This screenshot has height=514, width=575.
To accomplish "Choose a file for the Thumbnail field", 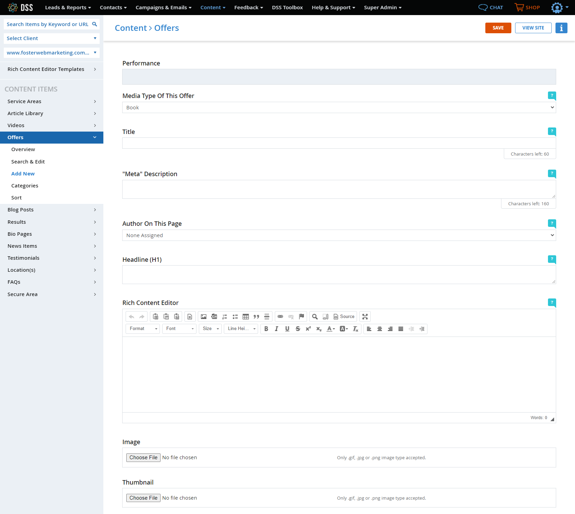I will tap(143, 498).
